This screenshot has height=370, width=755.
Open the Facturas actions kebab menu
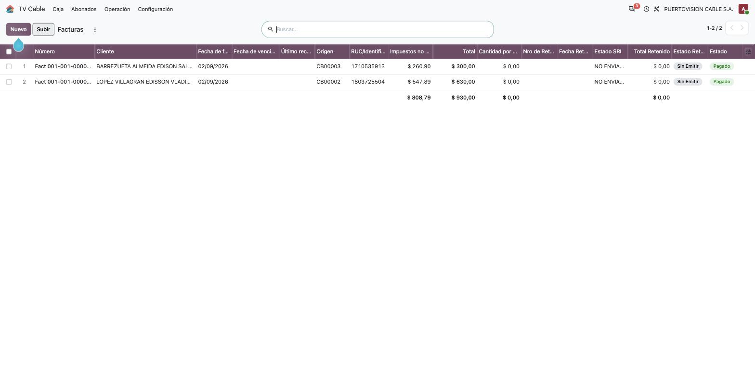(95, 29)
